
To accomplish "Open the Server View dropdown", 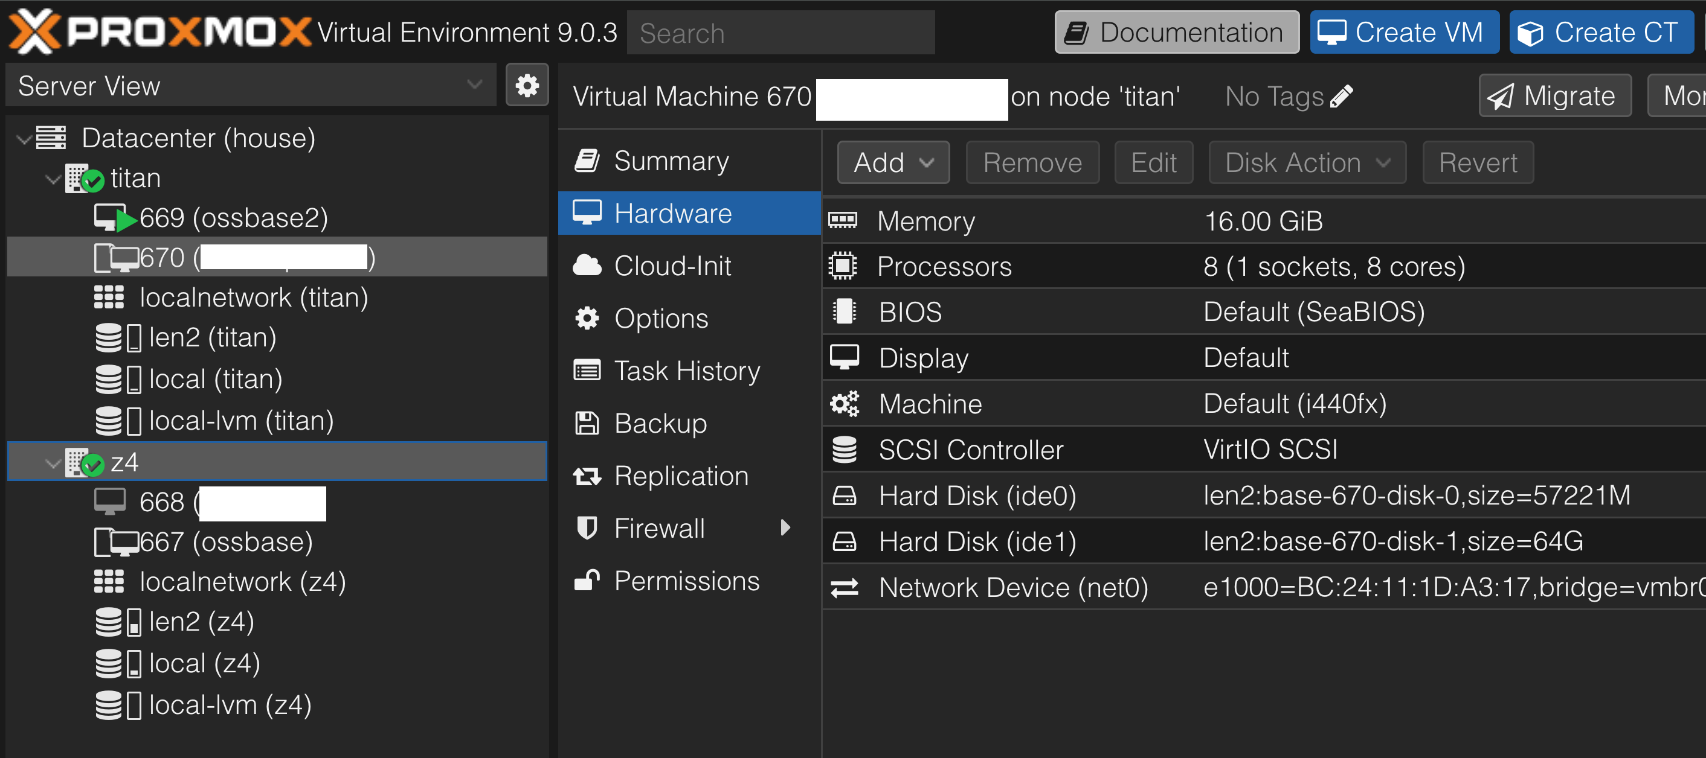I will point(474,85).
